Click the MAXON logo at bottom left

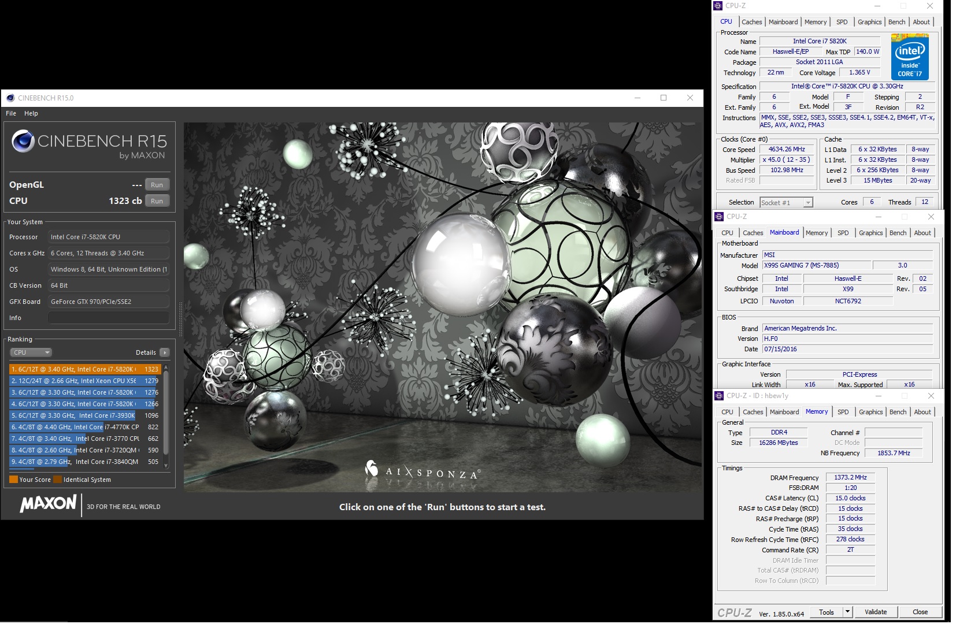pos(48,504)
